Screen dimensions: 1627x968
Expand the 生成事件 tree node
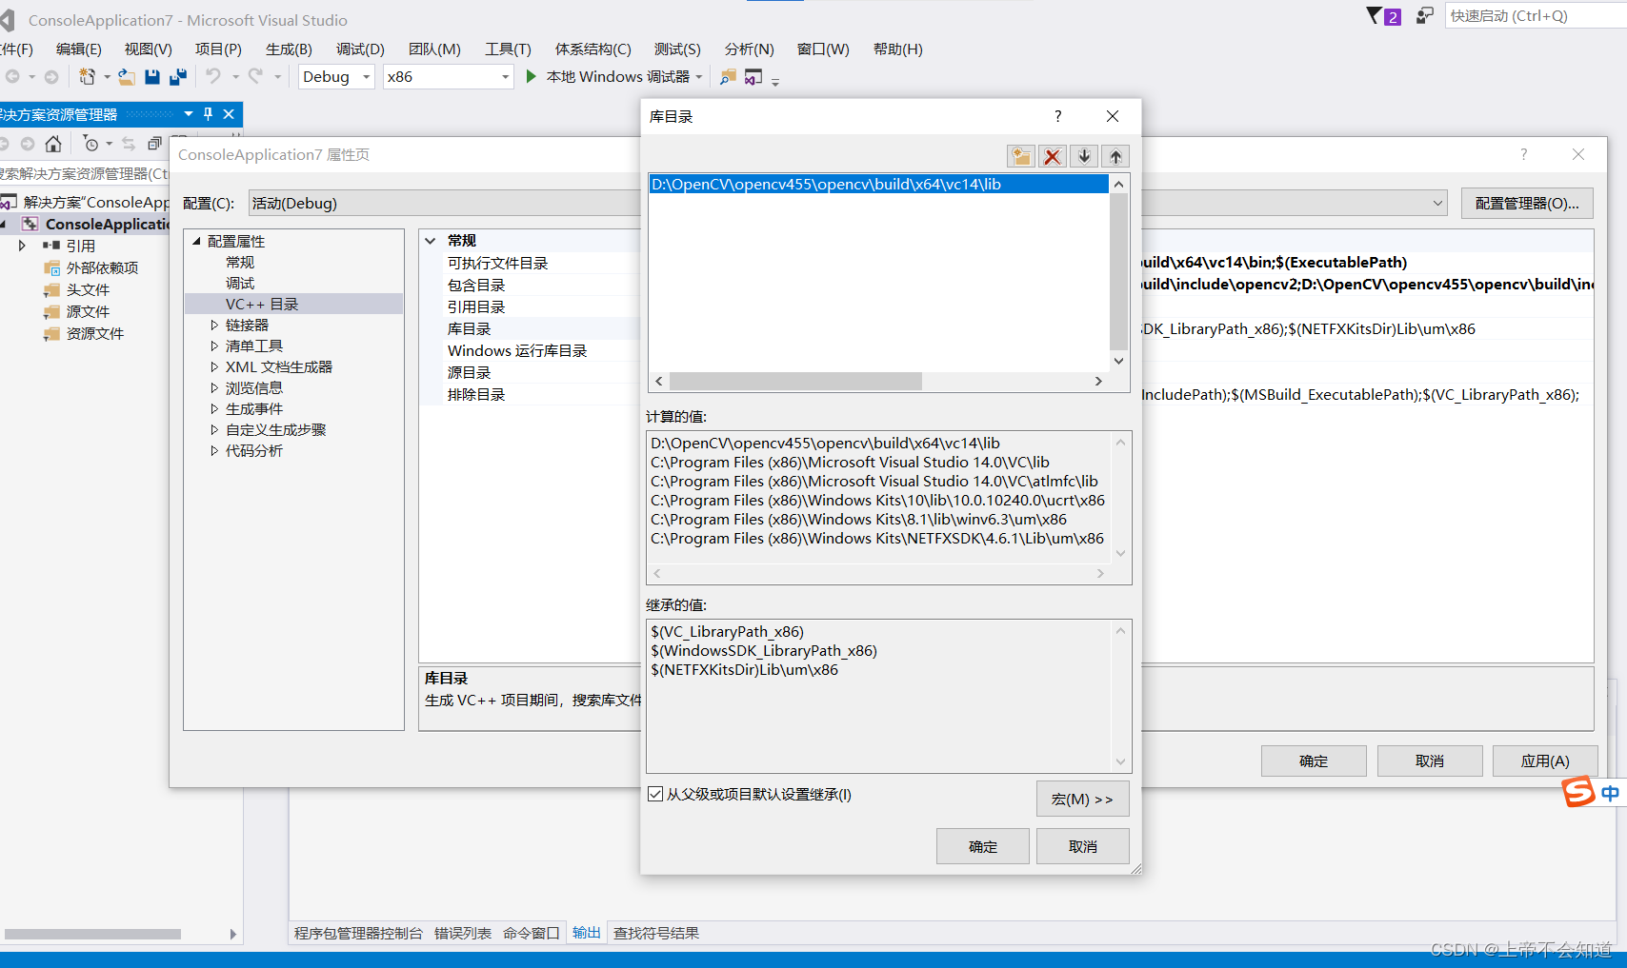pos(214,408)
